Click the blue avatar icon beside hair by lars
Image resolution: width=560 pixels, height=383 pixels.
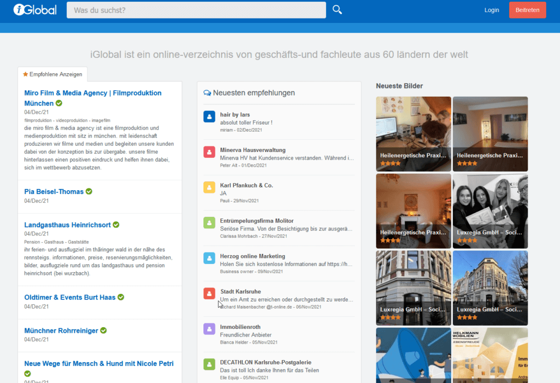pos(209,116)
